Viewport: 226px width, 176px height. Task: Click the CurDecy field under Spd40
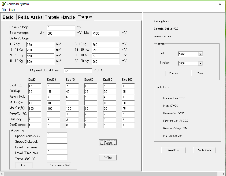coord(72,120)
